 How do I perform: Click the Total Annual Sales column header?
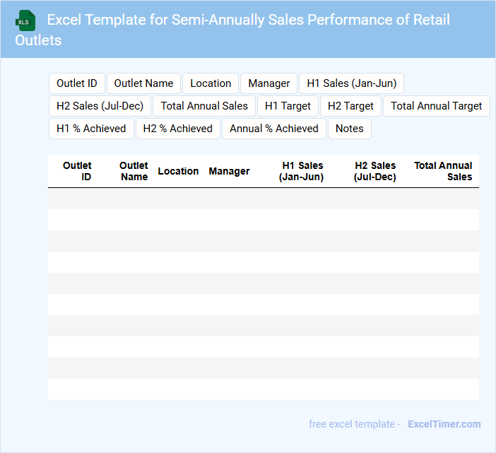point(443,171)
